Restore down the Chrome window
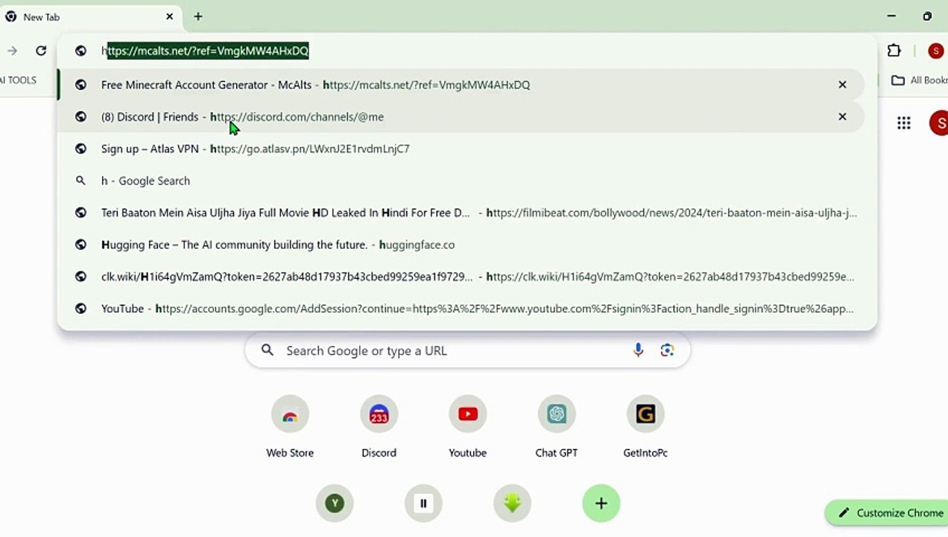Viewport: 948px width, 537px height. pos(927,16)
